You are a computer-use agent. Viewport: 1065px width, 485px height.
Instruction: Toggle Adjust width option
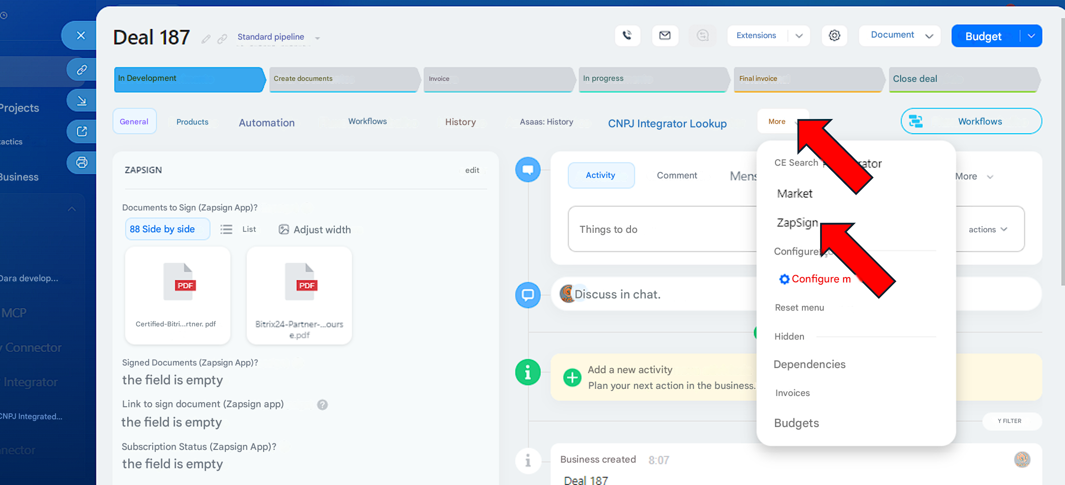(315, 230)
